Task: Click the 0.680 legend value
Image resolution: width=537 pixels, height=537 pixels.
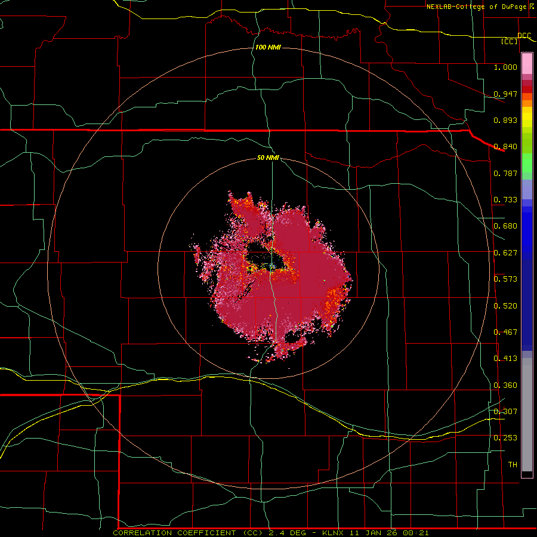Action: click(x=505, y=226)
